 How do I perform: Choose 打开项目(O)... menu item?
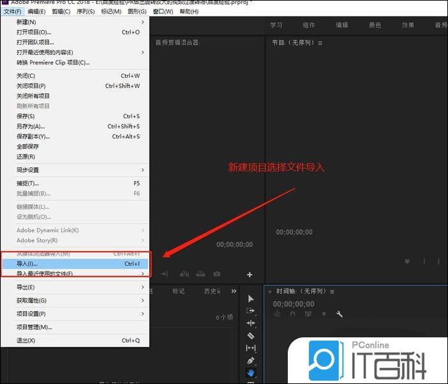pos(75,32)
